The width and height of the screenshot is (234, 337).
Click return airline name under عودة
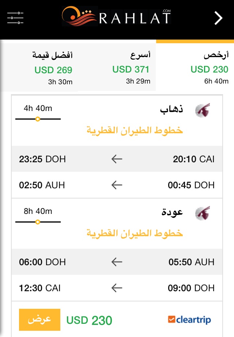coord(135,233)
